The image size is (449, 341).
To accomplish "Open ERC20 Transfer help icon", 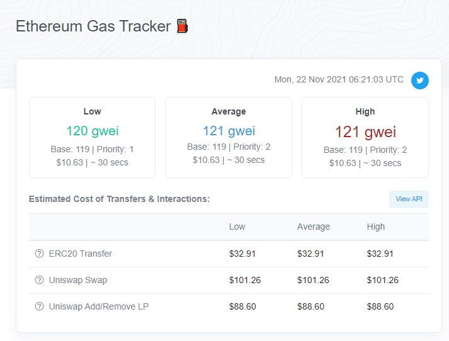I will pos(39,254).
